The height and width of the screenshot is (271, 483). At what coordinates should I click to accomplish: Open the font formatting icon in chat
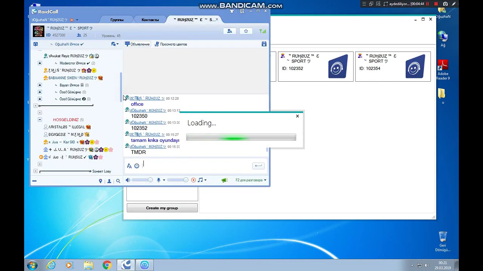click(x=129, y=166)
